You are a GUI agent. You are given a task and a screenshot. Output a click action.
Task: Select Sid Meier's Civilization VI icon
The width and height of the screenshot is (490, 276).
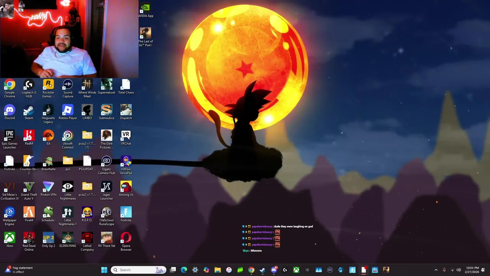(10, 191)
